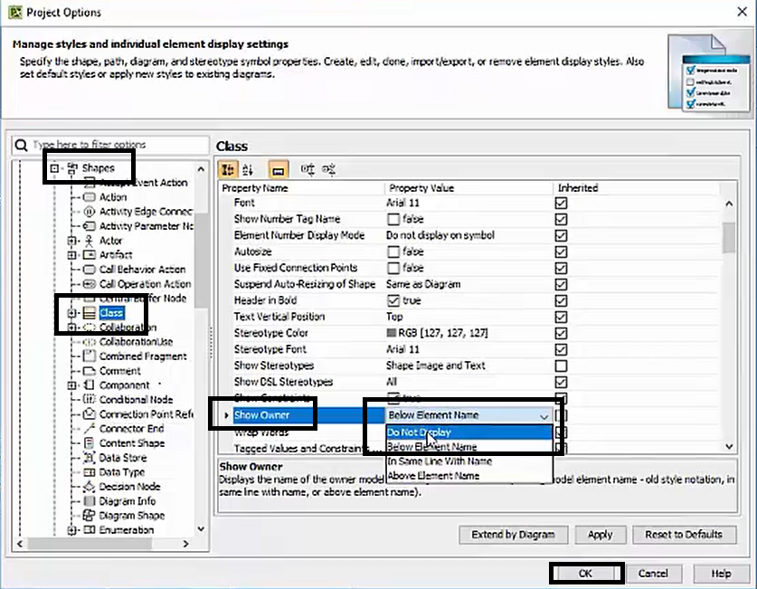Select the Decision Node icon in tree
This screenshot has height=589, width=757.
click(x=90, y=487)
